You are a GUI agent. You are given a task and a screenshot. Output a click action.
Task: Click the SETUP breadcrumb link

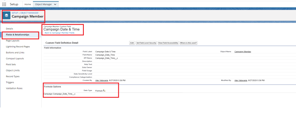[15, 13]
